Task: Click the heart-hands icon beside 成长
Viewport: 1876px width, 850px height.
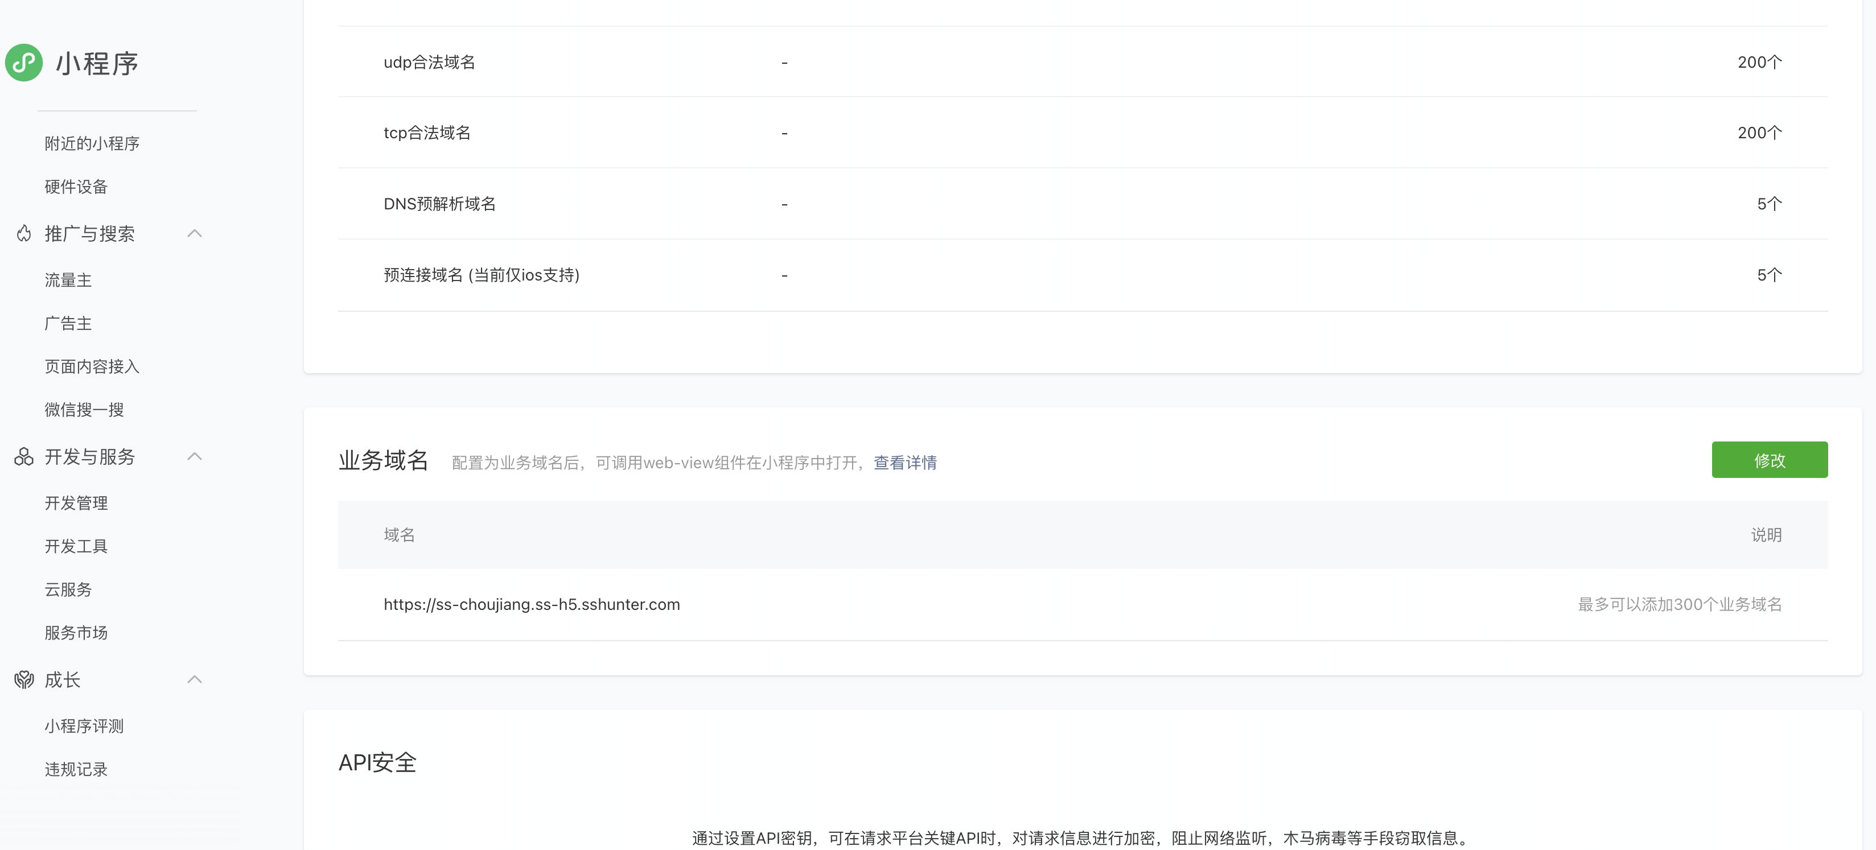Action: pos(24,680)
